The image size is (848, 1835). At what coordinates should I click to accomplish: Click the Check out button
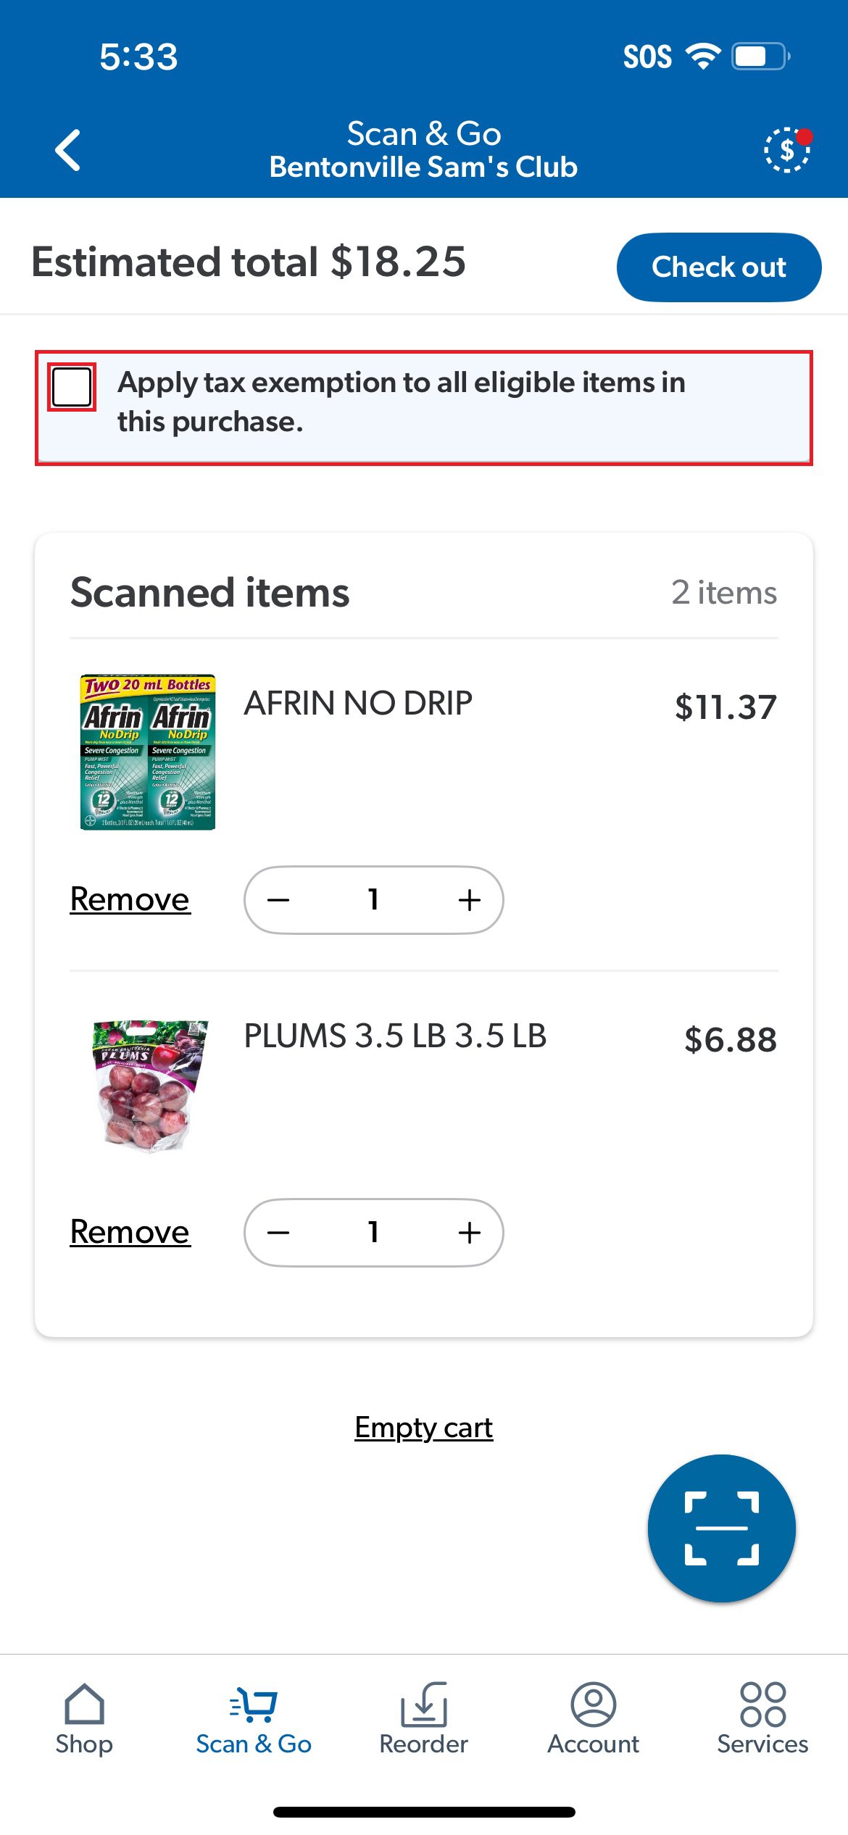coord(719,267)
